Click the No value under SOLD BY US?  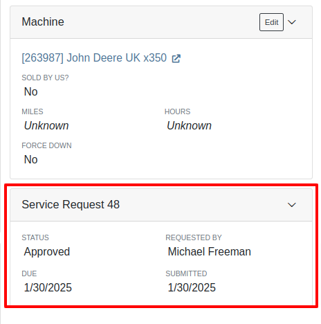(x=30, y=91)
